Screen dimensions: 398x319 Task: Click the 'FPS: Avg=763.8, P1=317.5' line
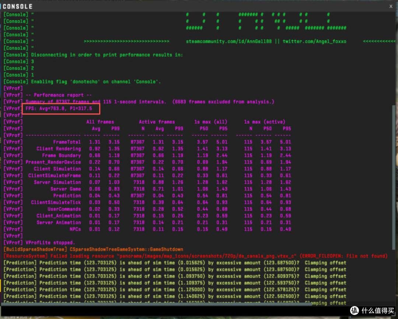click(x=59, y=109)
